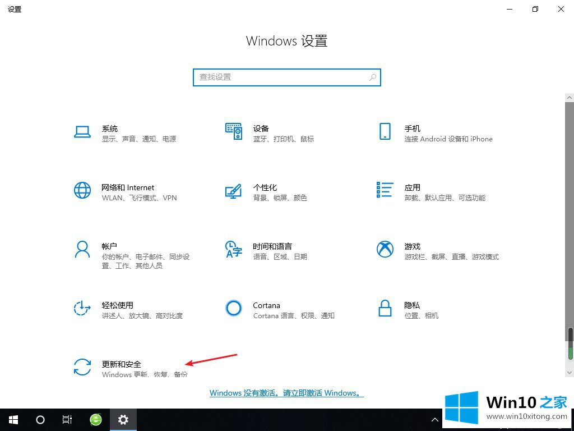The height and width of the screenshot is (431, 574).
Task: Select the 隐私 category title
Action: [x=412, y=305]
